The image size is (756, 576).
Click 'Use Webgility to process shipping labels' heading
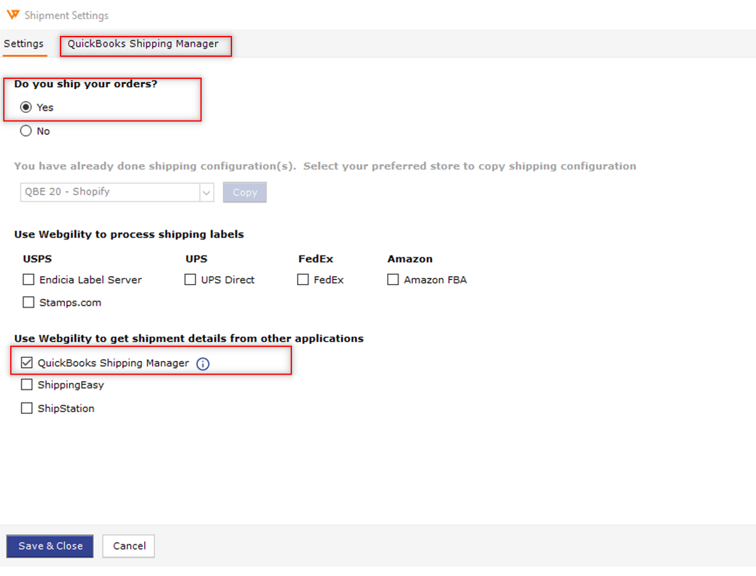(129, 235)
